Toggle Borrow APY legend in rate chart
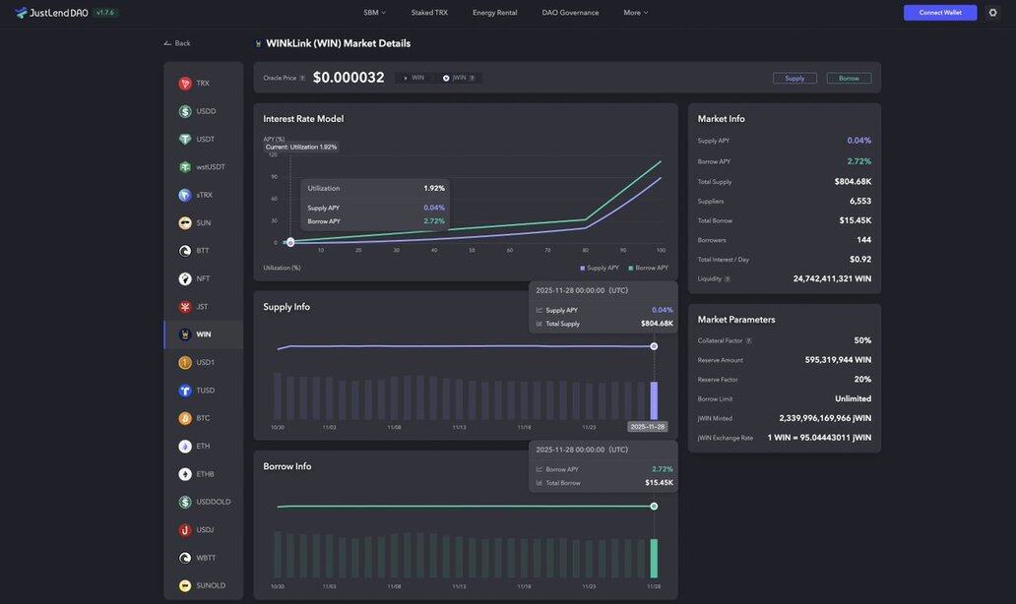 pyautogui.click(x=648, y=268)
